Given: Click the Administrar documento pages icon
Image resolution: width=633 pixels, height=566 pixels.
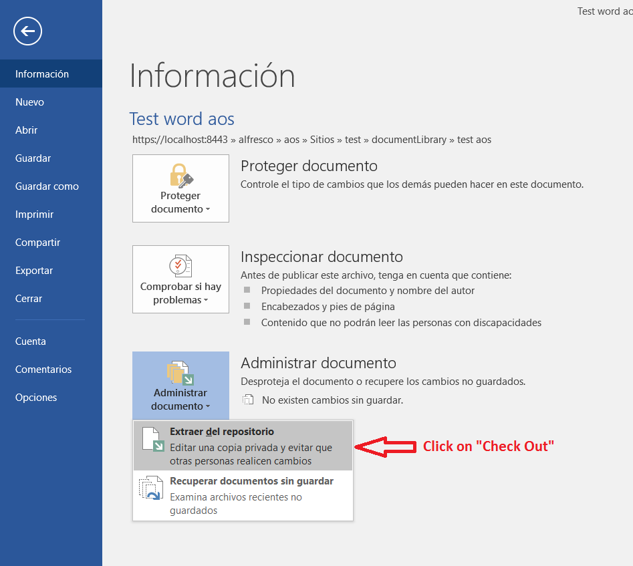Looking at the screenshot, I should point(180,373).
